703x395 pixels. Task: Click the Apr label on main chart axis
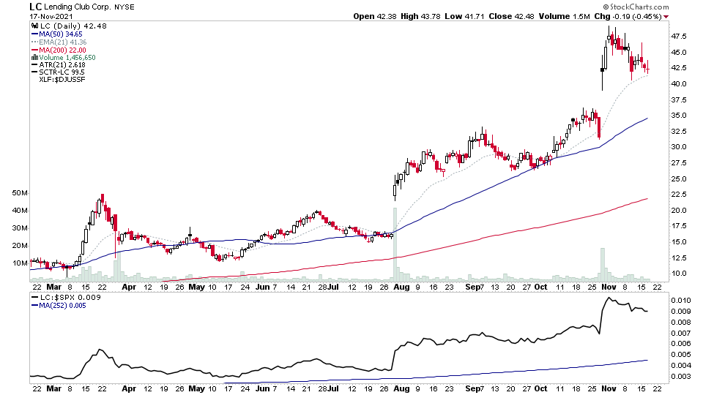point(129,287)
